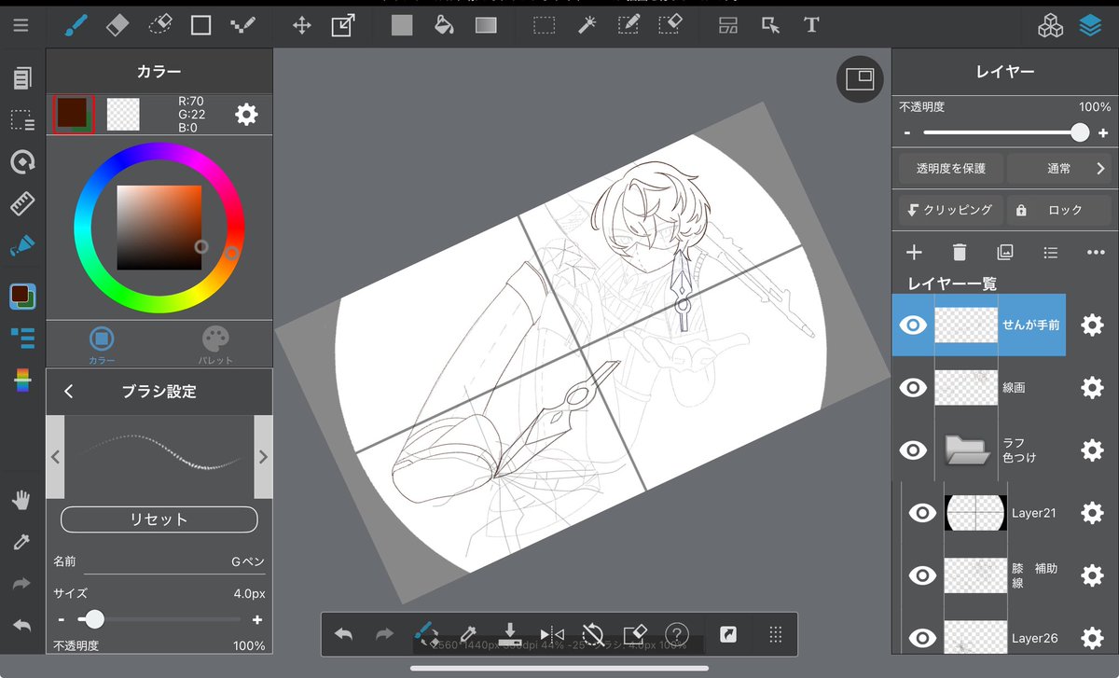Open the hamburger main menu

click(x=21, y=25)
